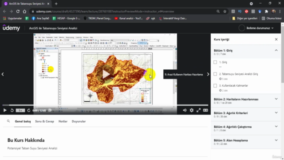Open Okuma listesi reading list
The width and height of the screenshot is (284, 160).
tap(272, 18)
